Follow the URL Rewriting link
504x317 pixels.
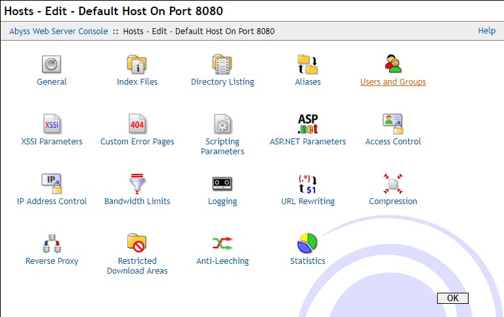[x=308, y=201]
